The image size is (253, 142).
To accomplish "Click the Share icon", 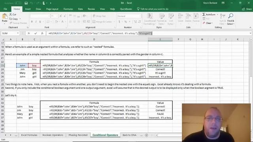I will [244, 9].
